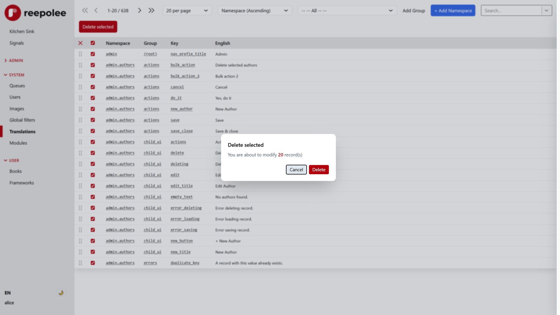Open Modules in sidebar
The width and height of the screenshot is (560, 315).
click(x=18, y=143)
